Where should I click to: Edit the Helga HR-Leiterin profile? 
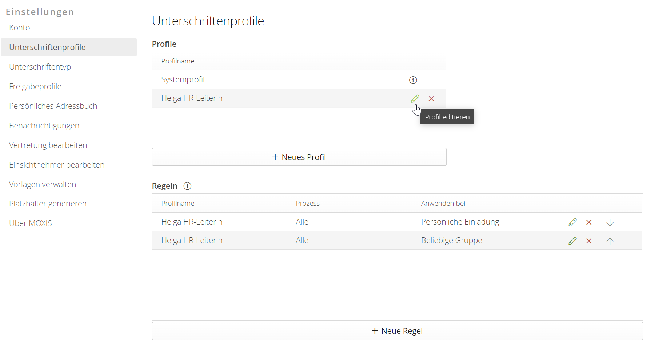(415, 98)
